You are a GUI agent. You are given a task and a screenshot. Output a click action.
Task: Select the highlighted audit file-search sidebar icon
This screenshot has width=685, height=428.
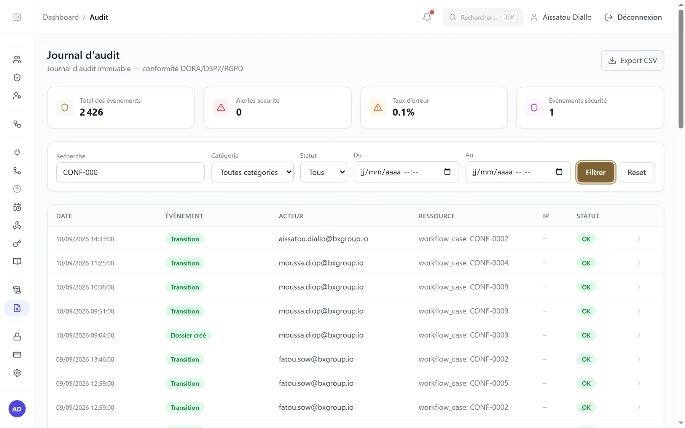click(17, 308)
